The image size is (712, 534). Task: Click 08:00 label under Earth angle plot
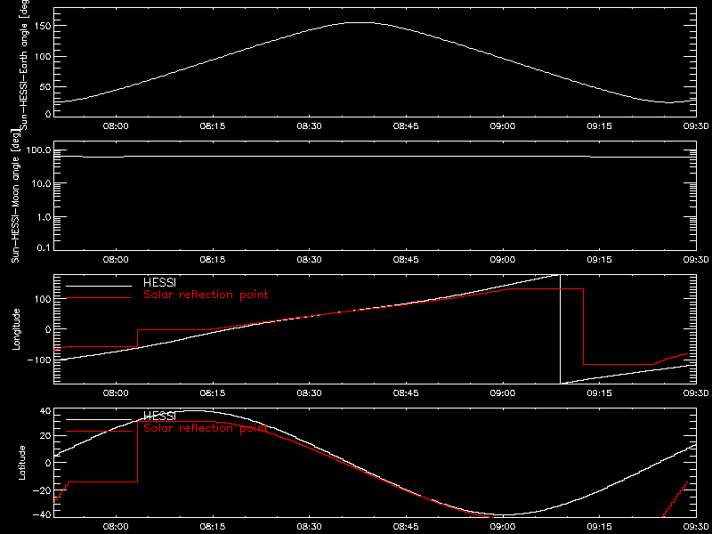coord(116,126)
